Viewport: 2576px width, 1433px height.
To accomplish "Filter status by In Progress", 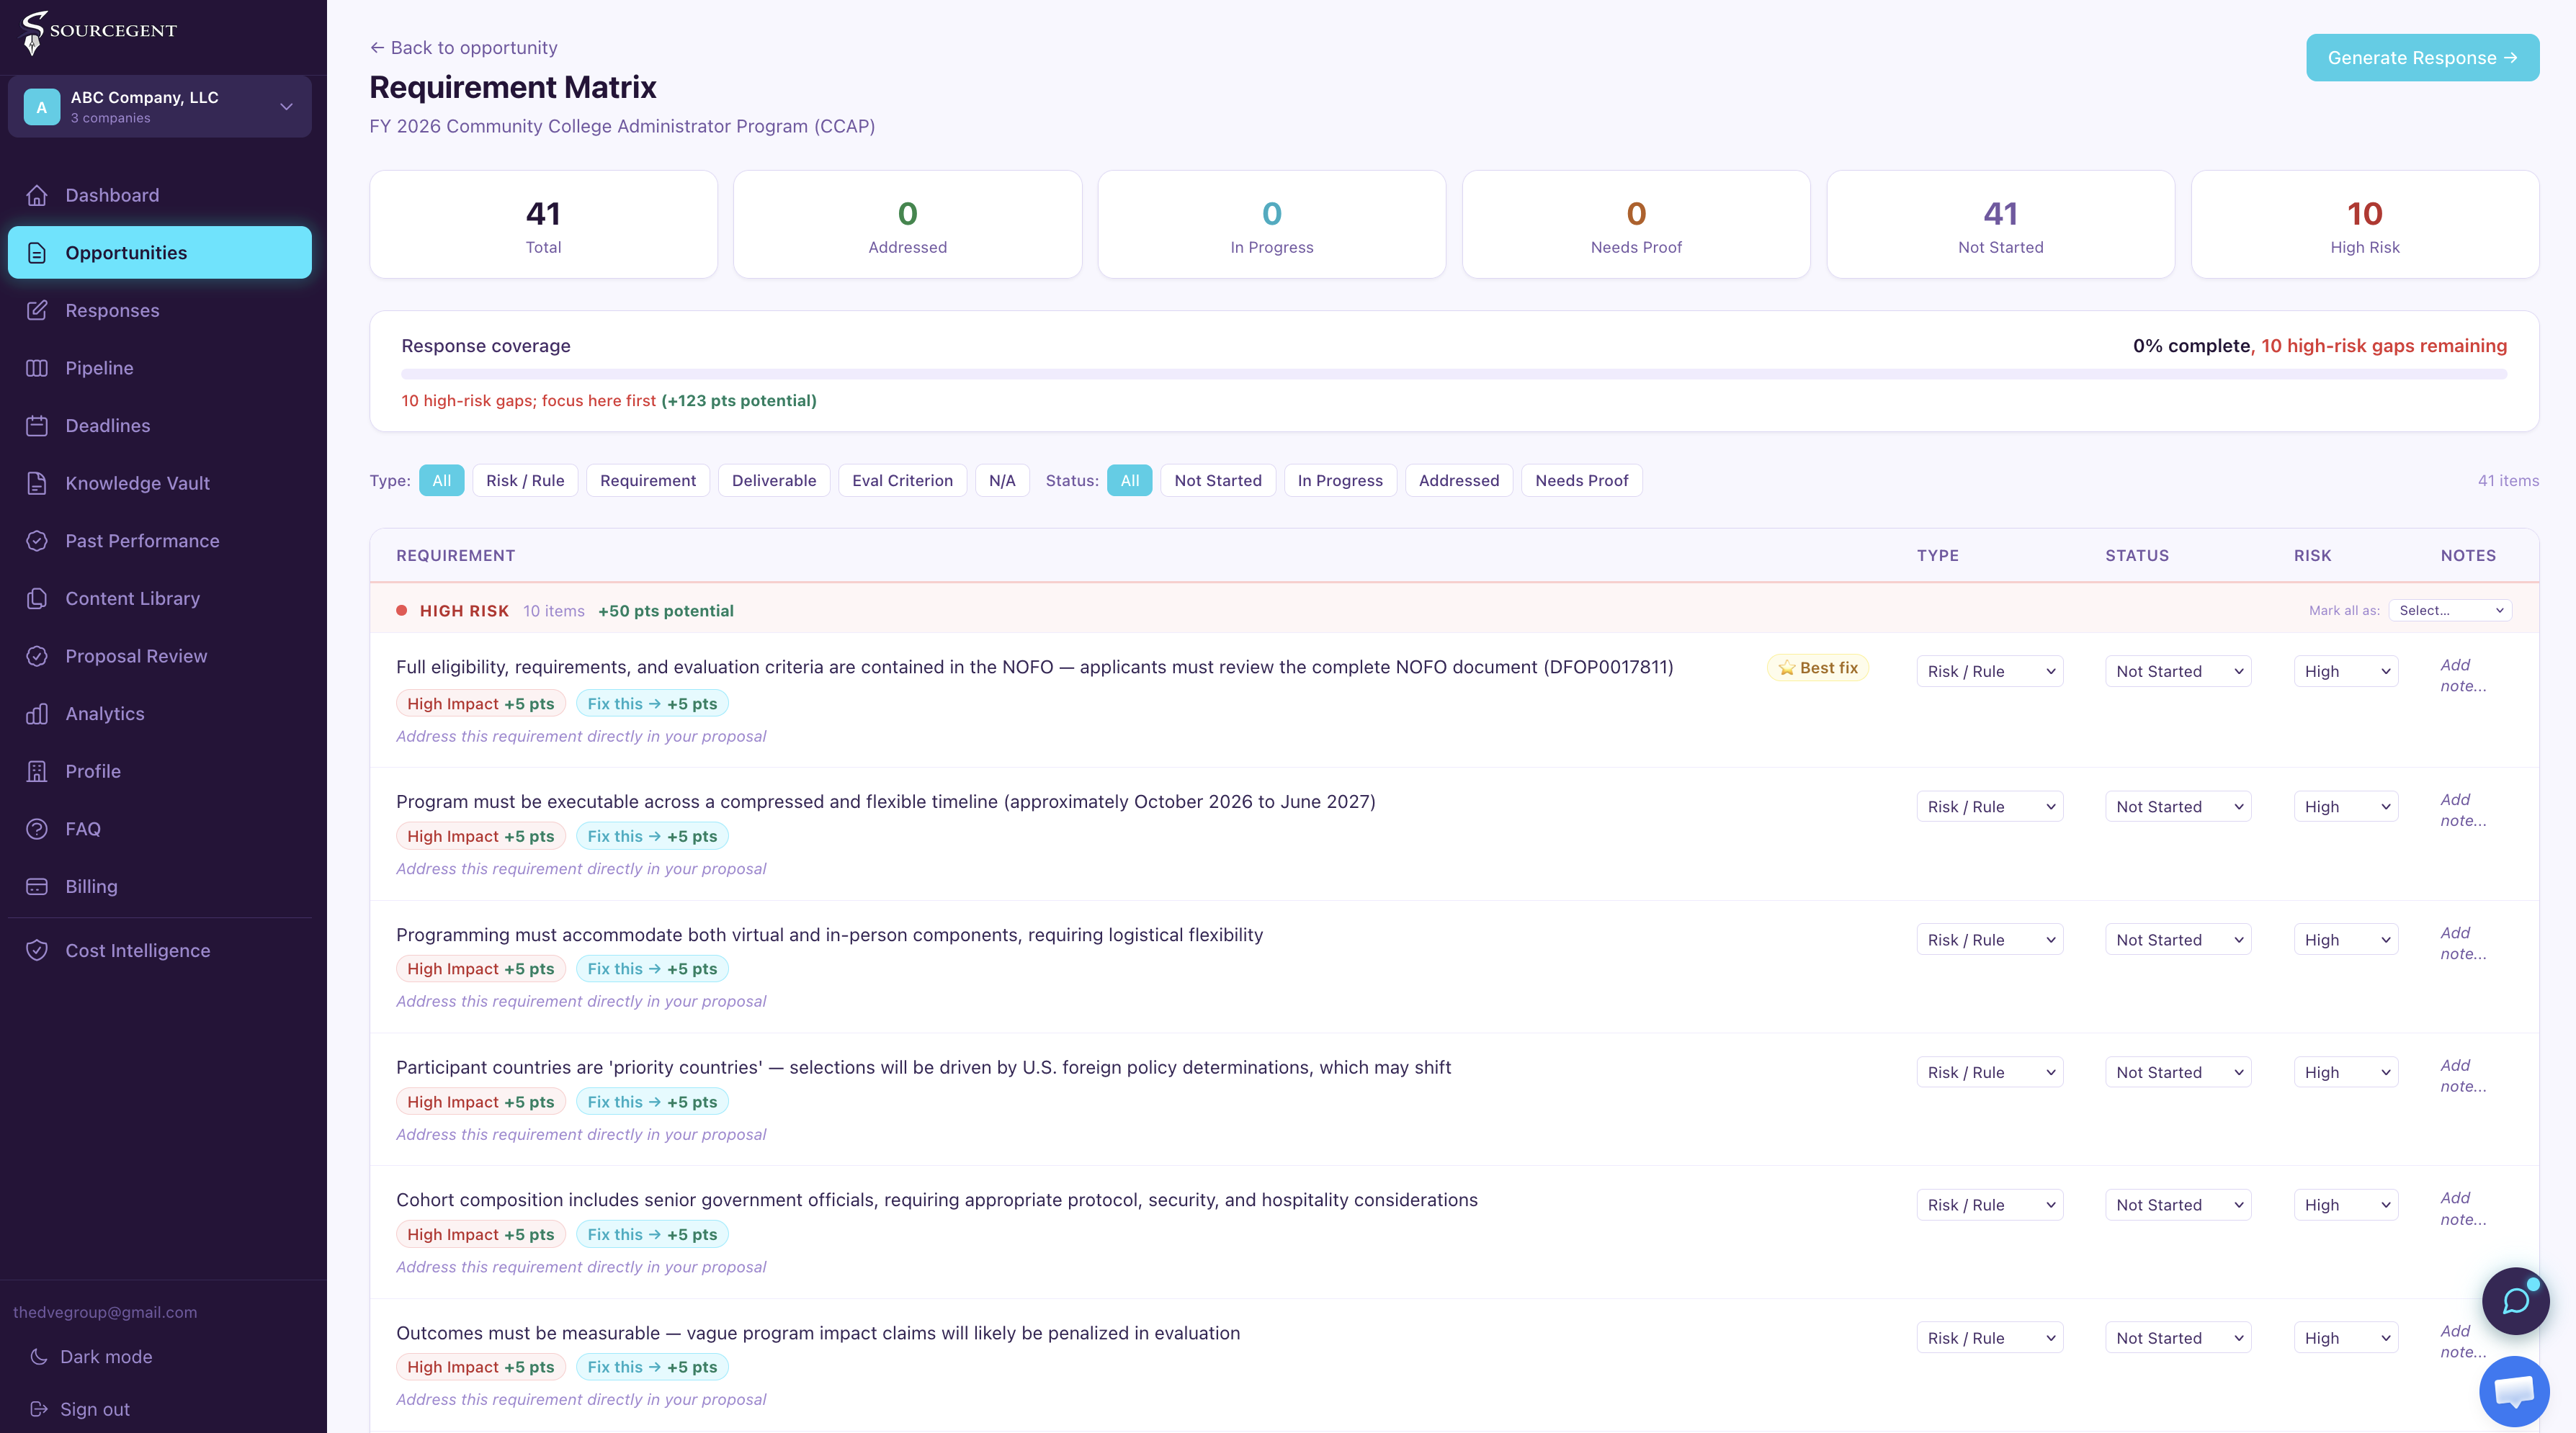I will 1340,480.
